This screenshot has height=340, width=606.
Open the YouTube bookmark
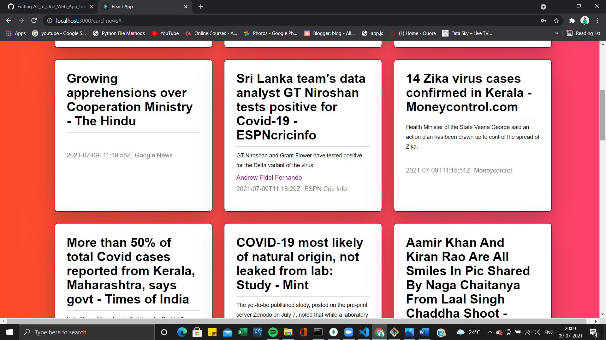tap(165, 33)
